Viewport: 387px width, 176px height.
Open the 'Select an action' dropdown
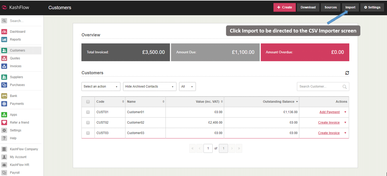tap(101, 87)
